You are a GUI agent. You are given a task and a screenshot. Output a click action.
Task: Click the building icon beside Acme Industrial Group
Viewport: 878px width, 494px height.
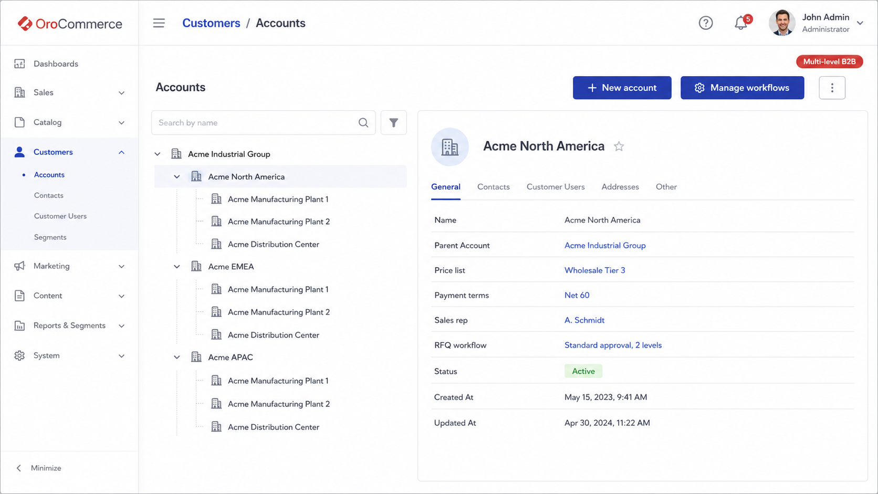pyautogui.click(x=176, y=154)
